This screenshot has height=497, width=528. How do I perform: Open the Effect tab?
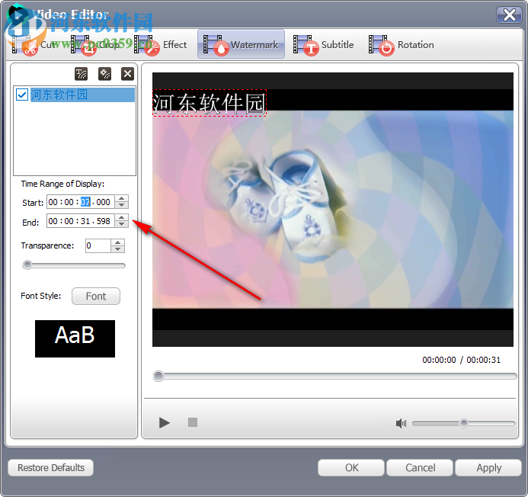coord(161,44)
